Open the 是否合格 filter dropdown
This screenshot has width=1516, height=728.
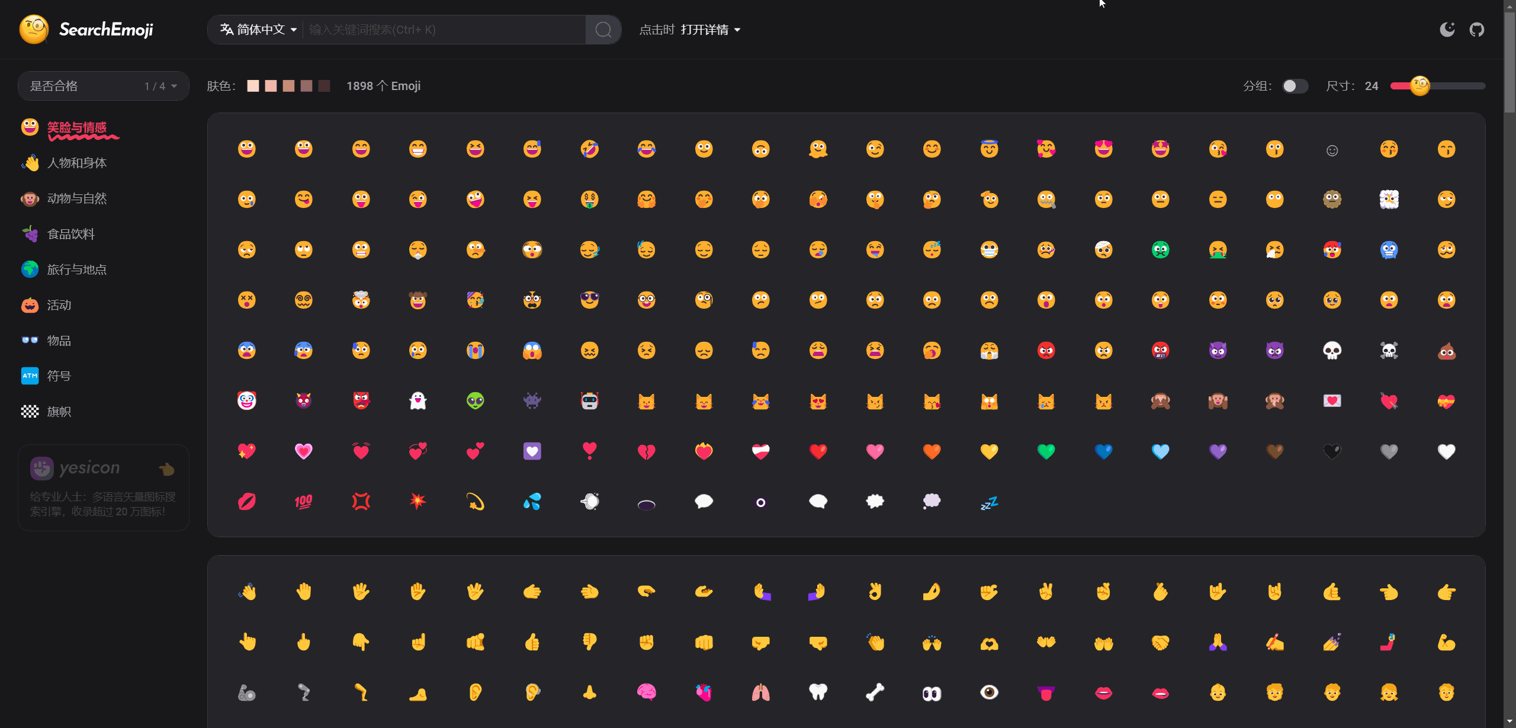pyautogui.click(x=103, y=85)
